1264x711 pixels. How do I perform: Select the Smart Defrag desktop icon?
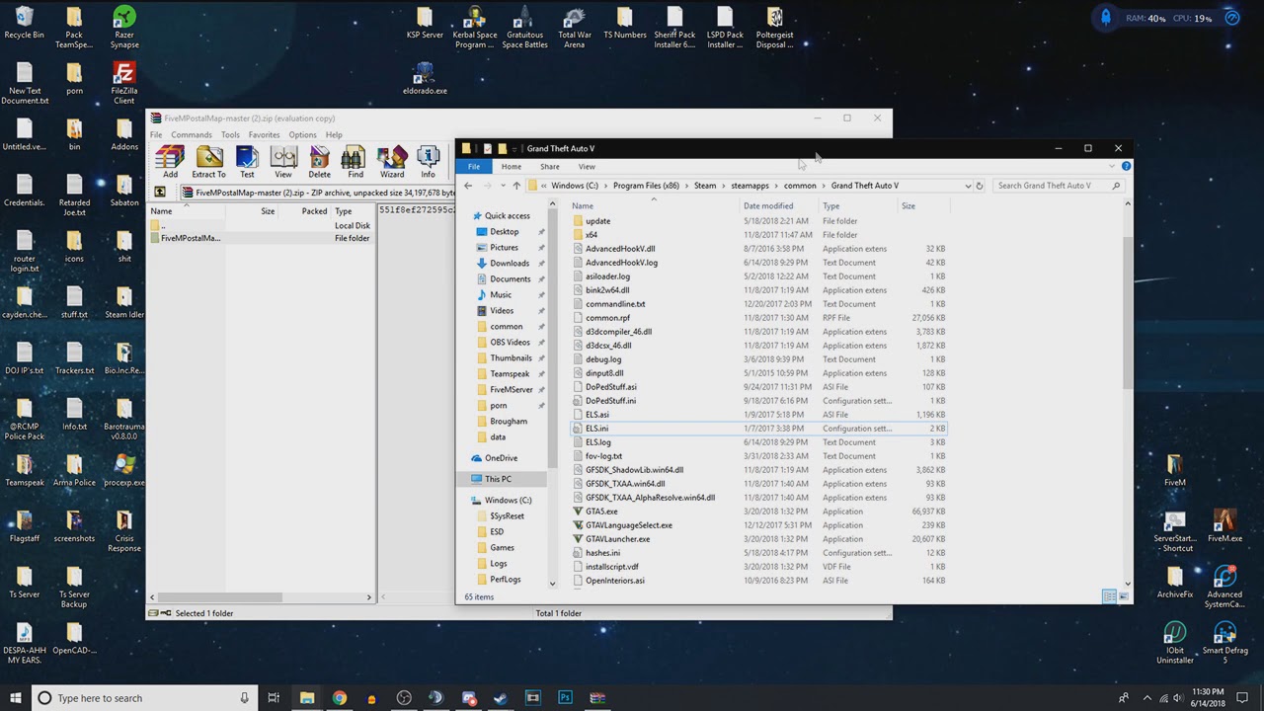pyautogui.click(x=1224, y=643)
